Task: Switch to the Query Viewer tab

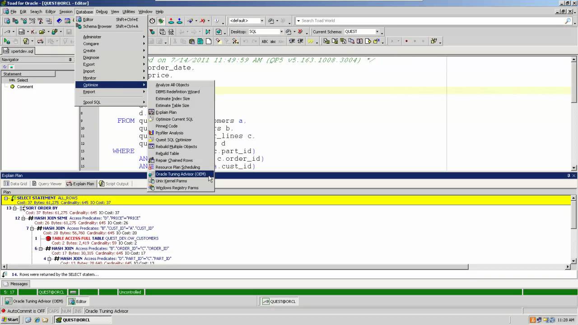Action: [47, 184]
